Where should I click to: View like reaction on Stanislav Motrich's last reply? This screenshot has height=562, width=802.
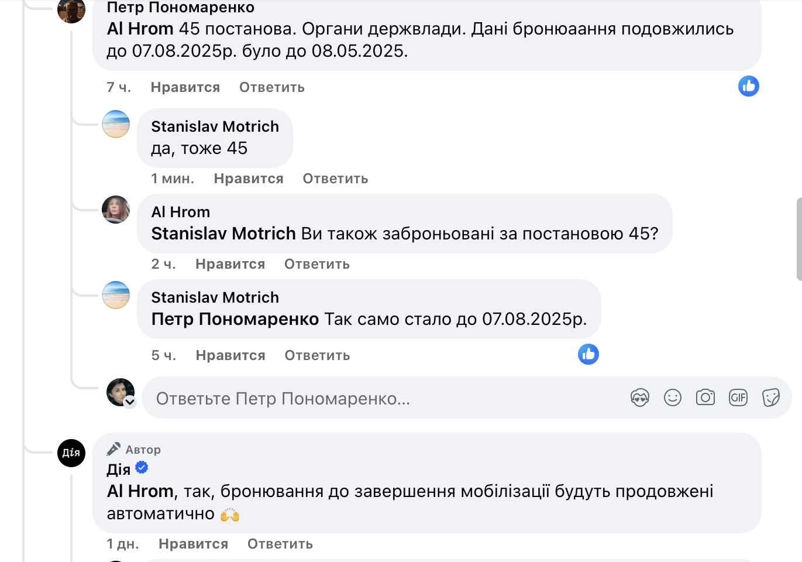[588, 354]
